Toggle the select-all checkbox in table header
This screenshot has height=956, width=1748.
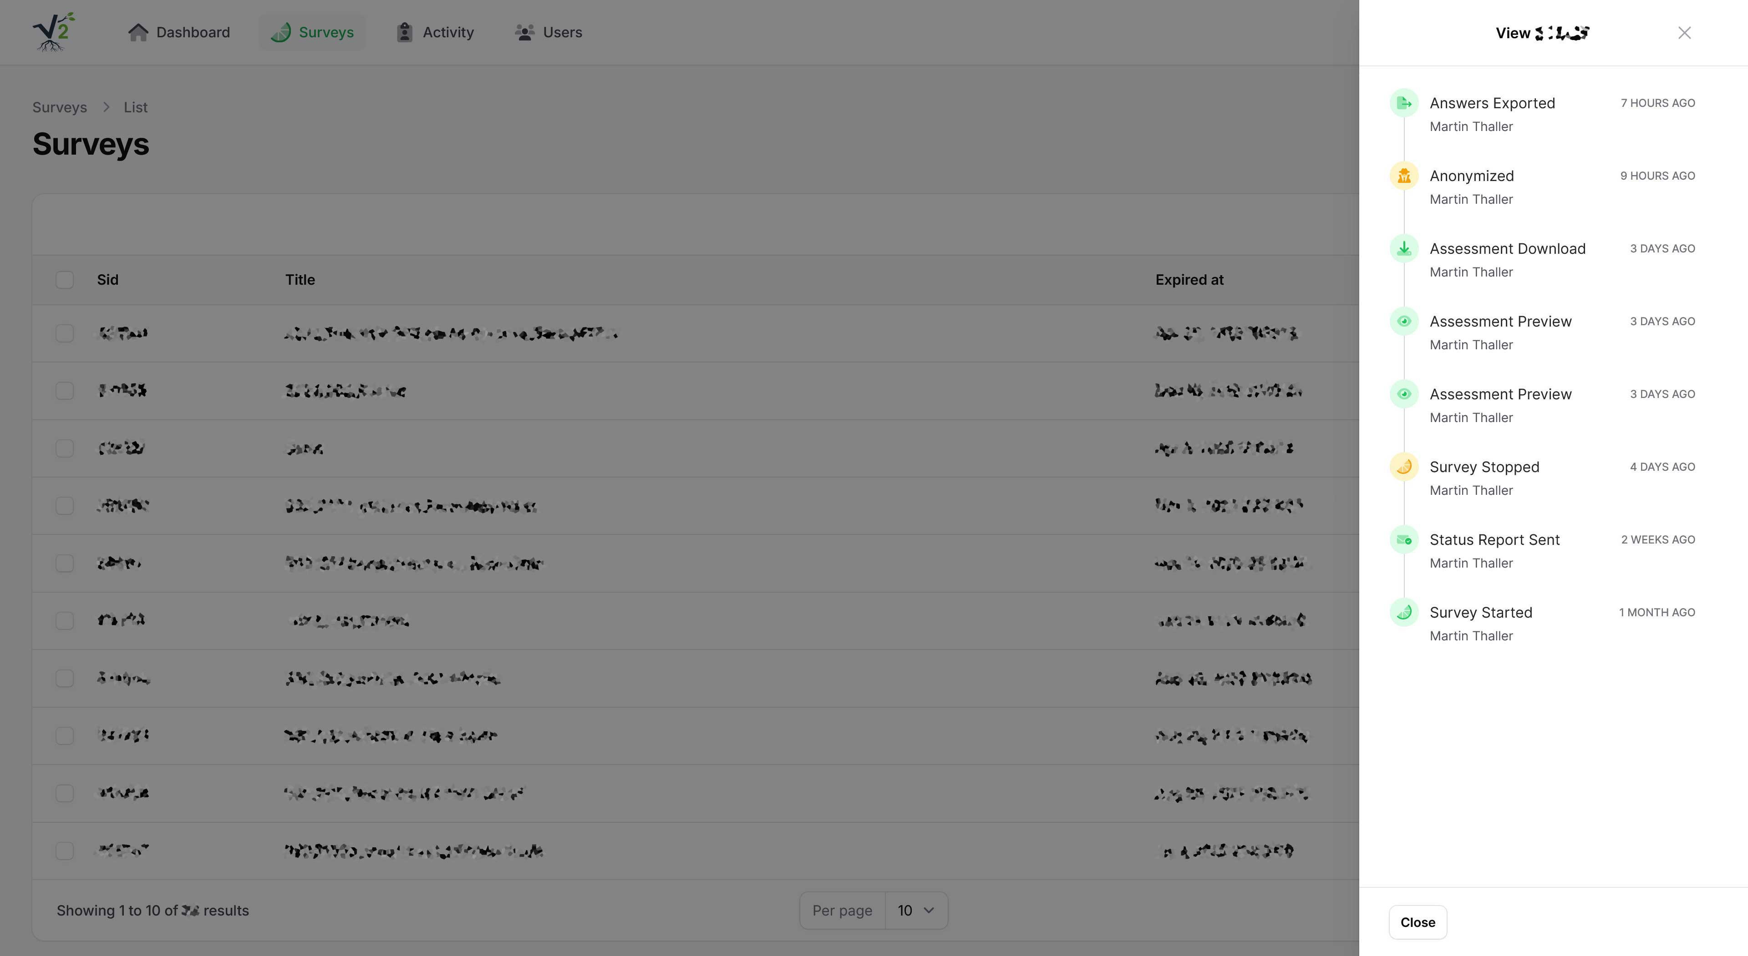tap(65, 280)
